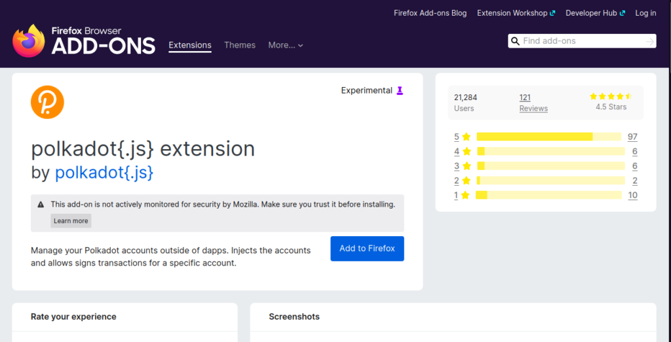671x342 pixels.
Task: Focus the Find add-ons search field
Action: (x=582, y=41)
